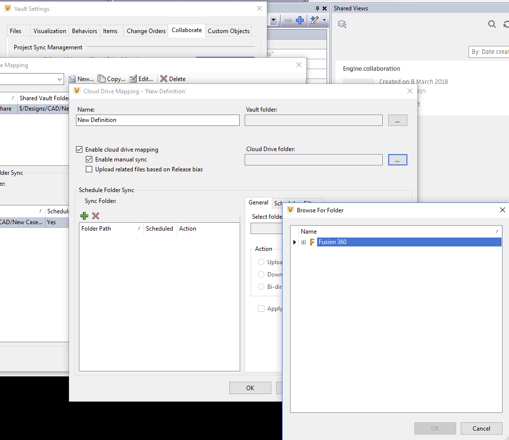
Task: Select the Copy... mapping icon
Action: [x=111, y=79]
